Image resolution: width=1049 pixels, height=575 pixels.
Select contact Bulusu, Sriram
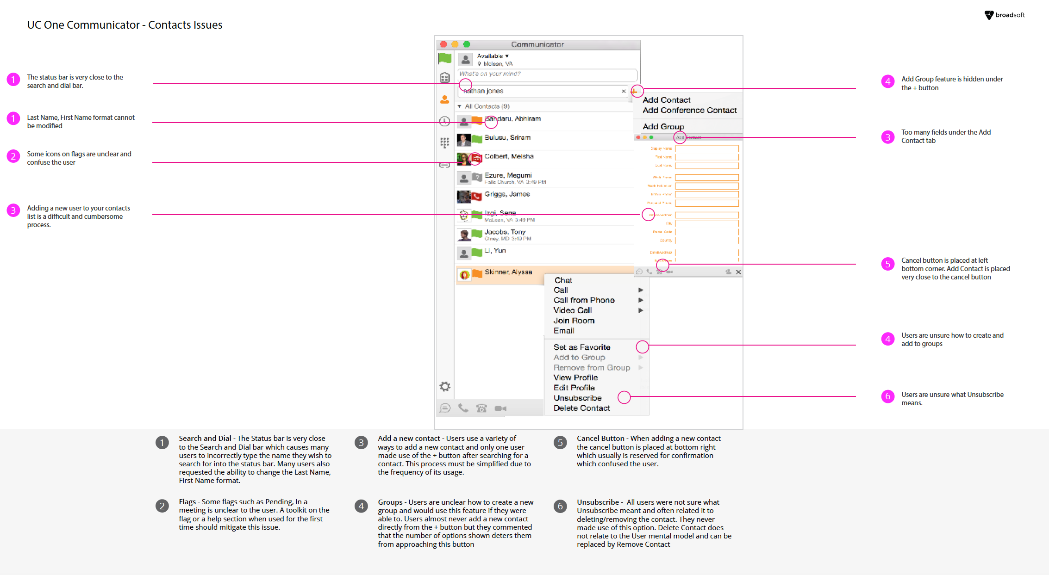tap(544, 140)
